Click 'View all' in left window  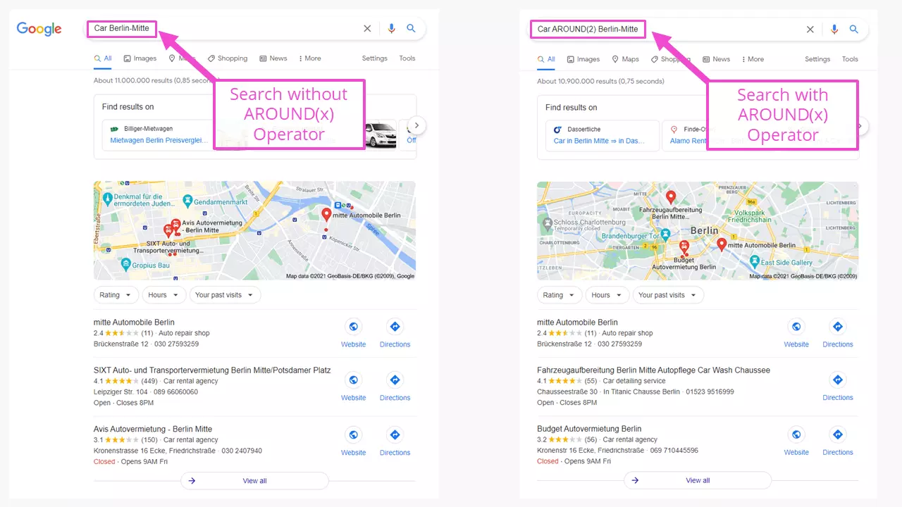pyautogui.click(x=254, y=481)
